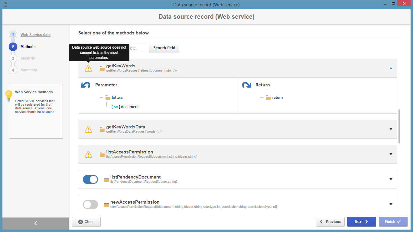This screenshot has width=413, height=232.
Task: Click the Previous button
Action: [330, 222]
